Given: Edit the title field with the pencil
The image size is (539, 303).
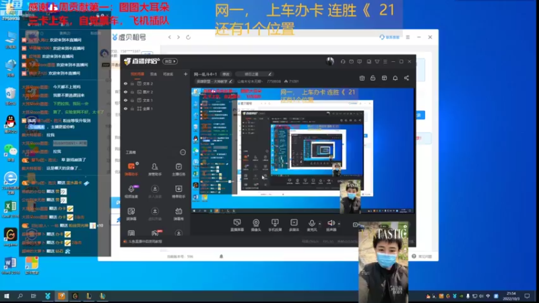Looking at the screenshot, I should tap(270, 74).
